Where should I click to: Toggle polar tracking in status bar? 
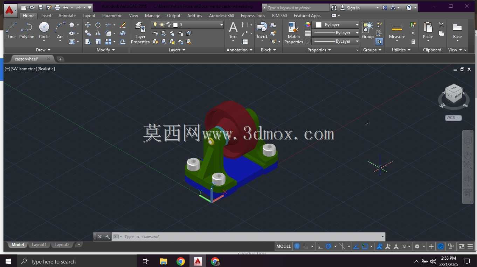click(x=329, y=246)
